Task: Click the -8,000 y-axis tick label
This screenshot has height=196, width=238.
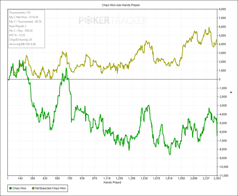Action: coord(222,149)
